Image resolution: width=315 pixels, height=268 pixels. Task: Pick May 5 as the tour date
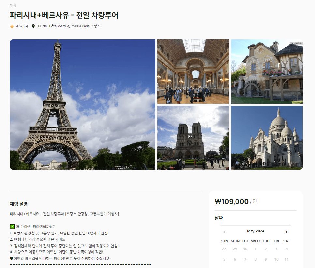click(224, 259)
